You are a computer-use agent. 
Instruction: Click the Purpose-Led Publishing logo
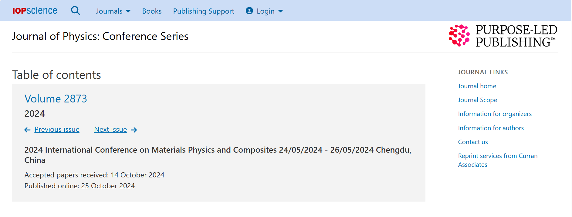pos(503,36)
